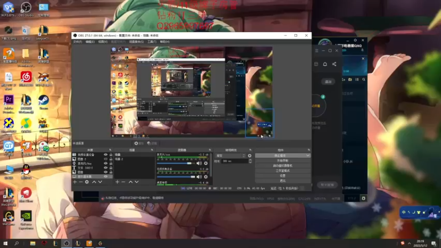Expand the stop streaming button dropdown arrow

pyautogui.click(x=308, y=155)
